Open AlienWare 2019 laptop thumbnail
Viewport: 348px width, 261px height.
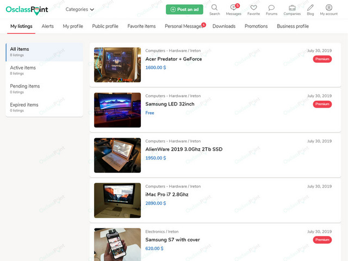tap(117, 156)
